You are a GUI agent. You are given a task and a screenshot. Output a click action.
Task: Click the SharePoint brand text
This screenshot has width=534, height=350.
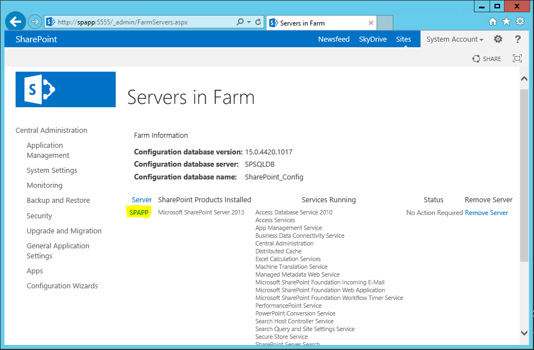point(36,39)
